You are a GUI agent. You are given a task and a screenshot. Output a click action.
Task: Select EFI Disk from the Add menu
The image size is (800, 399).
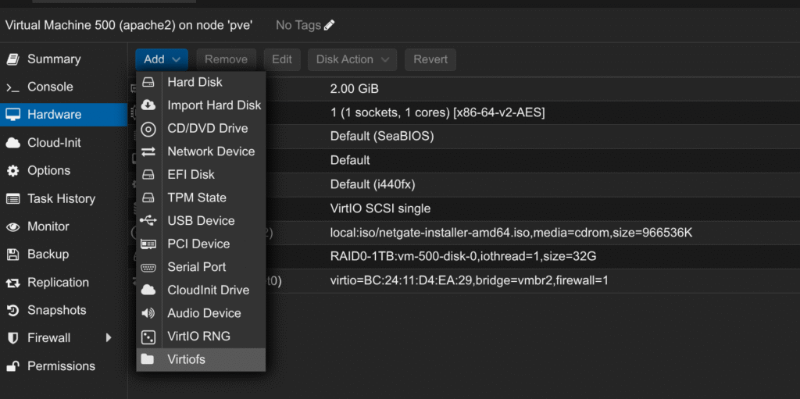(191, 175)
